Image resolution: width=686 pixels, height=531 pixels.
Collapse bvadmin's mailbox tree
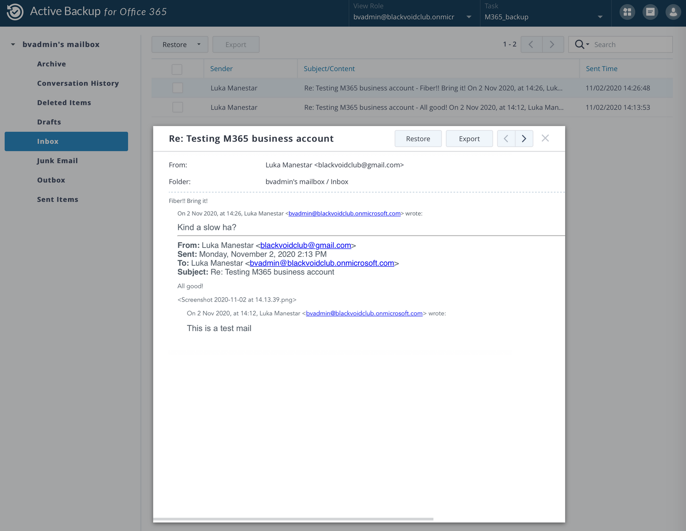(13, 45)
